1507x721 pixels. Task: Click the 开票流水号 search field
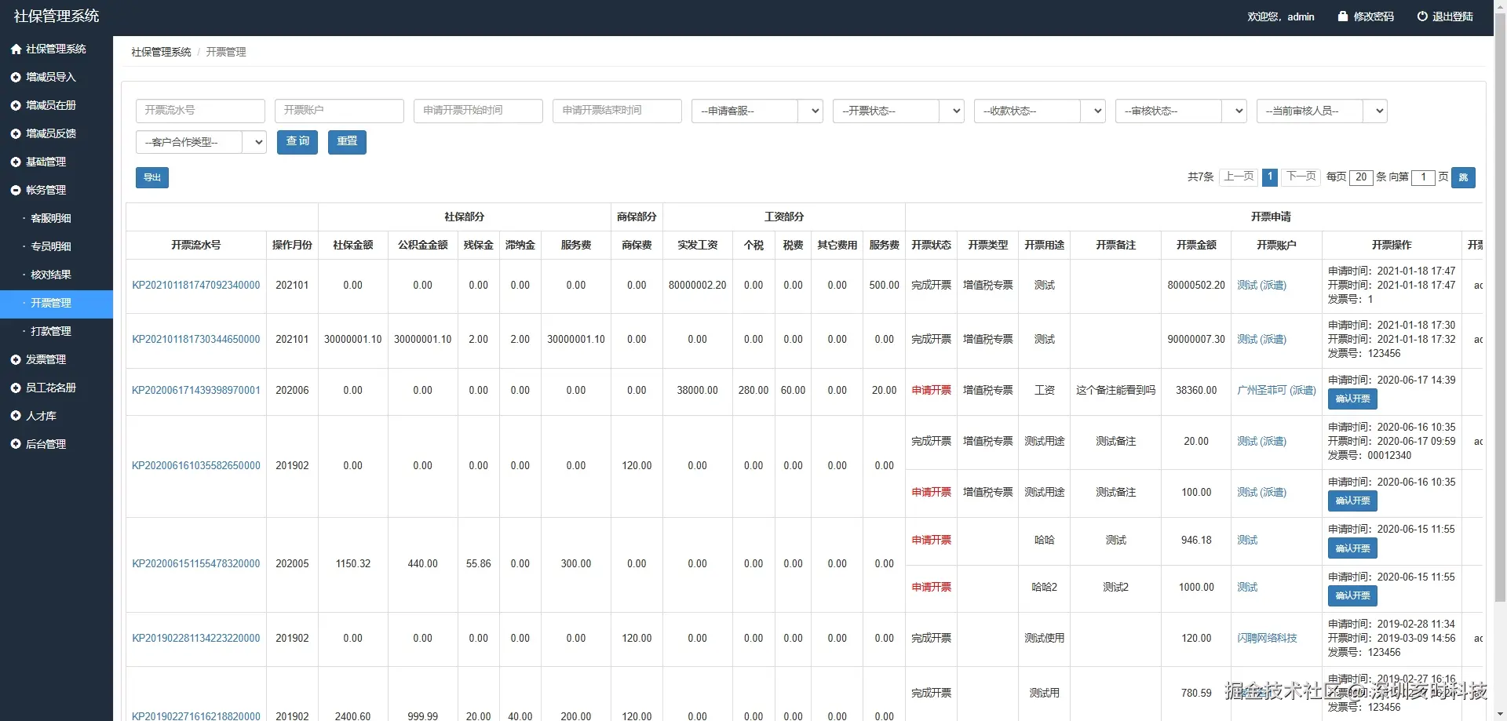(200, 111)
